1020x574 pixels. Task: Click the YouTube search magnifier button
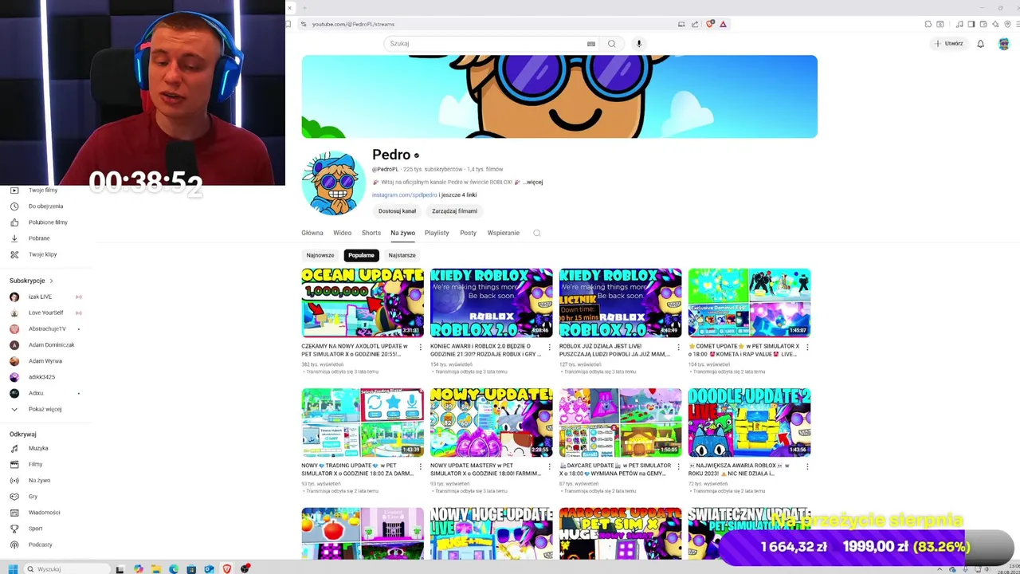(x=611, y=44)
